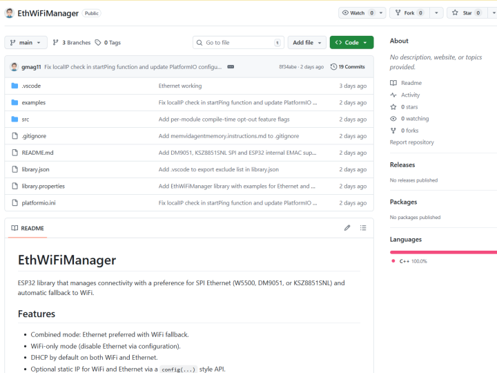This screenshot has height=373, width=497.
Task: Expand the Add file dropdown
Action: point(306,43)
